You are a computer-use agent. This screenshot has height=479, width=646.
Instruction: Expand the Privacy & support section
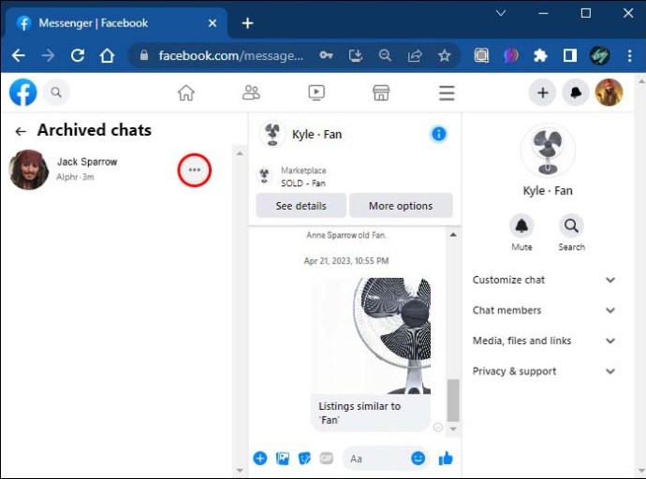pyautogui.click(x=545, y=371)
